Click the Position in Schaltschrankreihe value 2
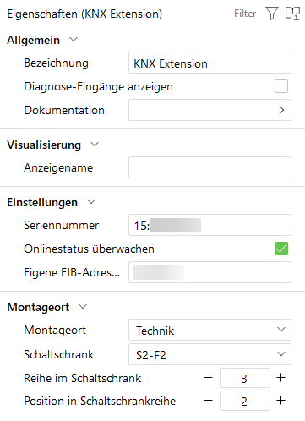This screenshot has width=305, height=421. tap(245, 401)
